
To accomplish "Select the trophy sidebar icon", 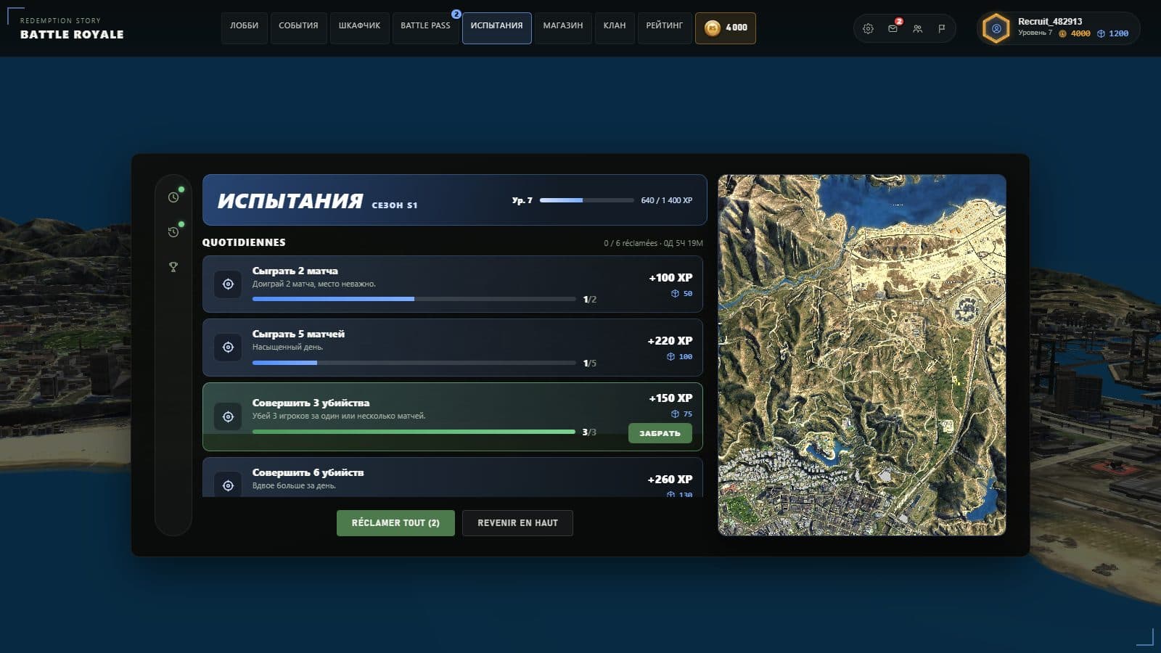I will (x=173, y=267).
